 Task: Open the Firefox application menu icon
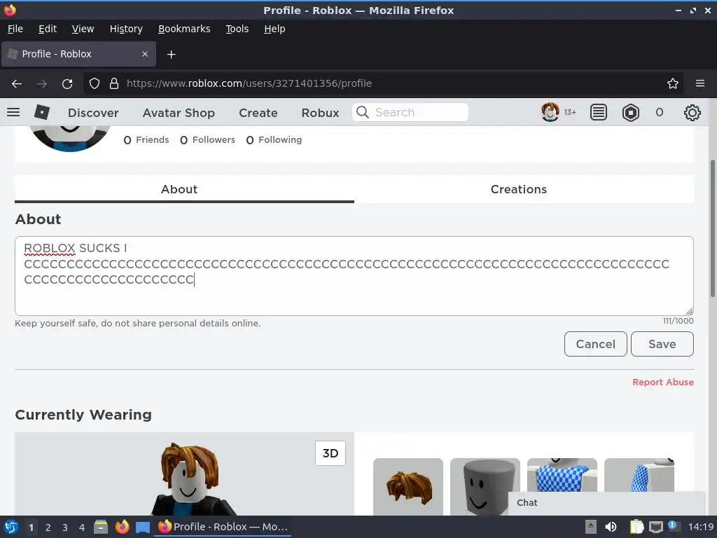[700, 83]
